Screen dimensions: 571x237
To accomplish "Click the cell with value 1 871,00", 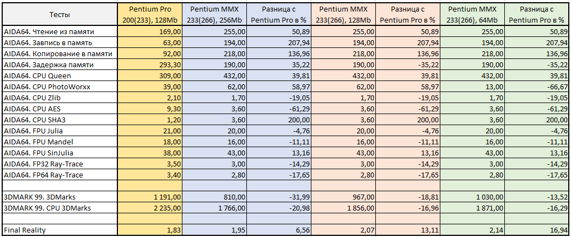I will pos(472,208).
